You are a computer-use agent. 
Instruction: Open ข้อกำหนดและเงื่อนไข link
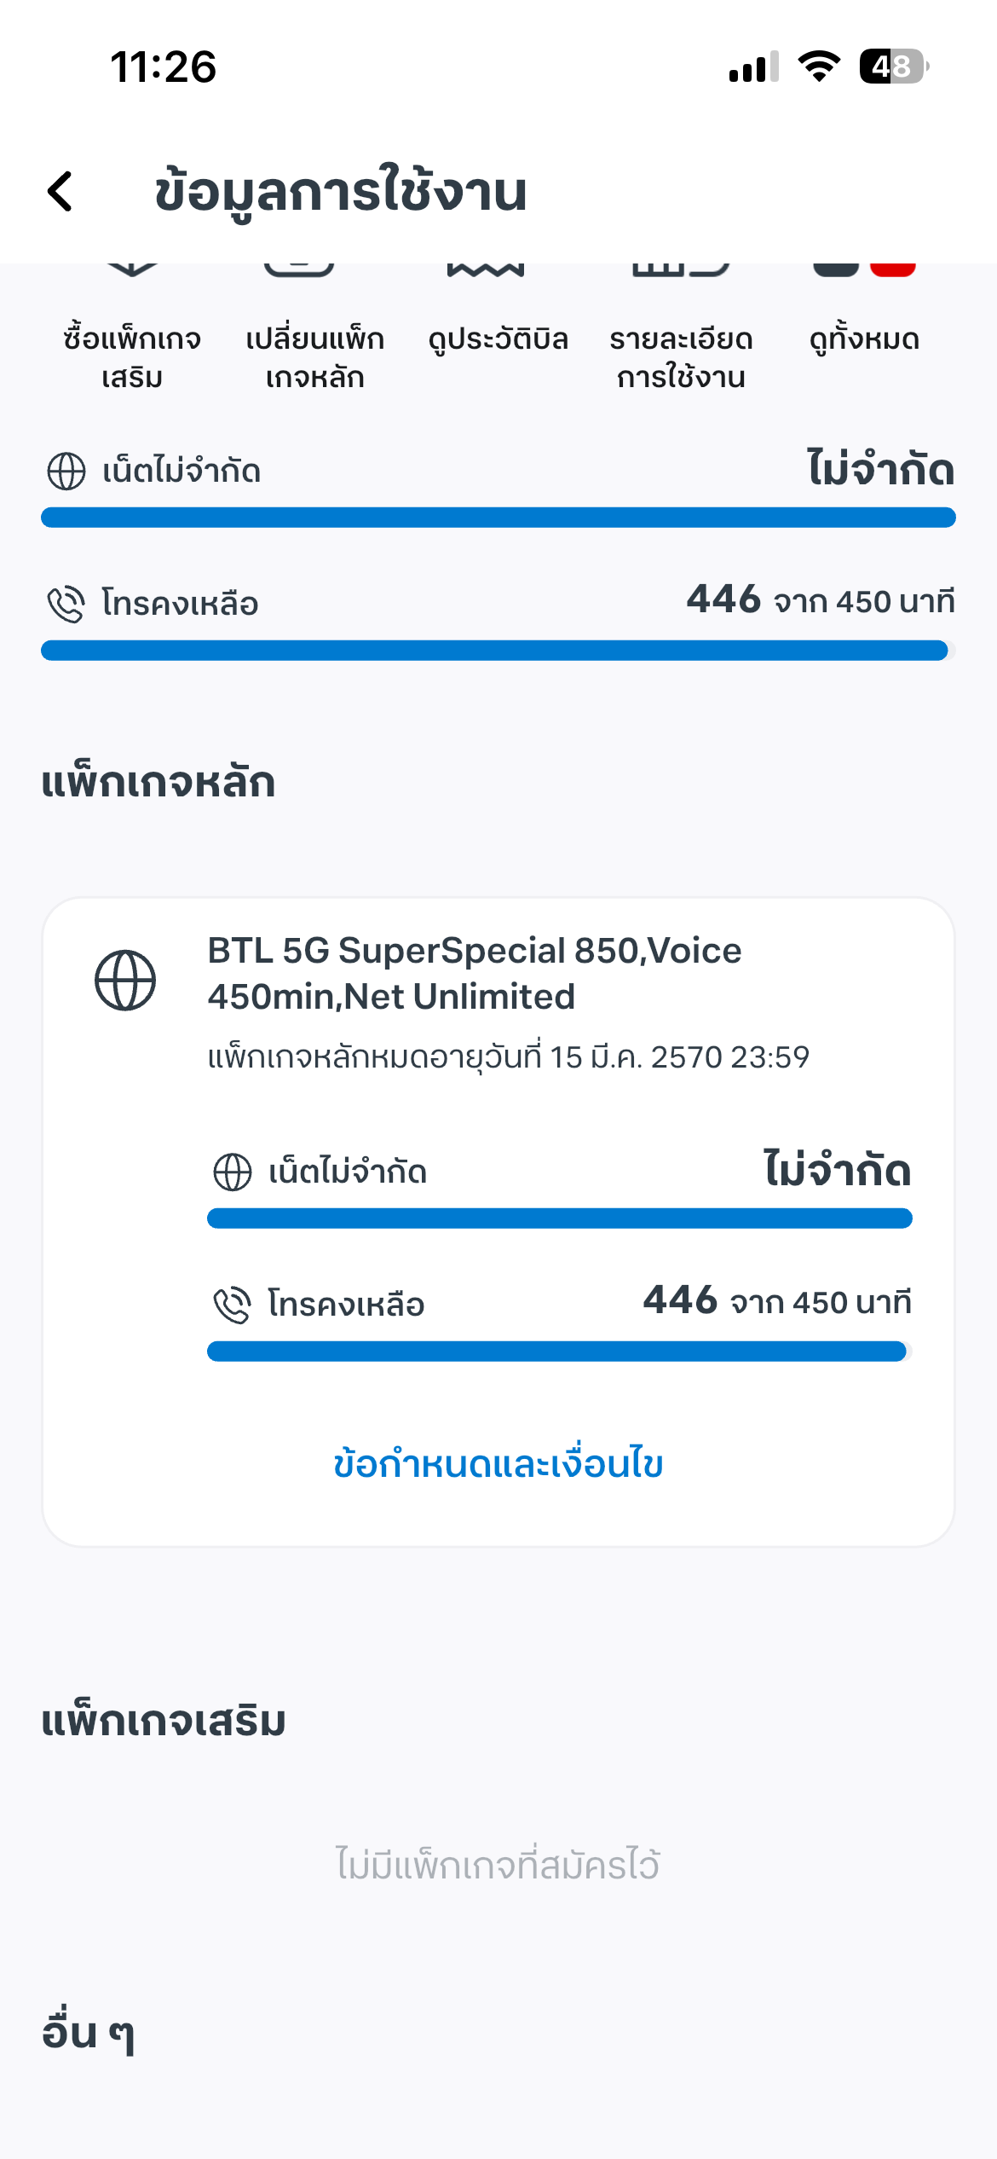(x=498, y=1464)
